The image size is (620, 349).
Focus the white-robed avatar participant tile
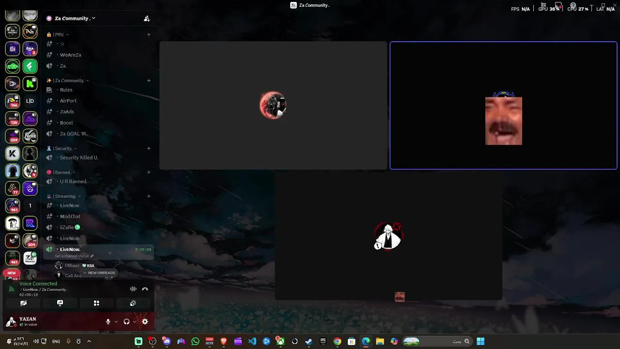(388, 236)
